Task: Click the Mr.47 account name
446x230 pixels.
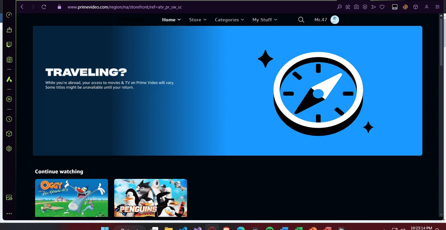Action: click(321, 20)
